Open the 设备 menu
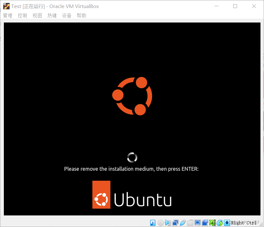Screen dimensions: 264x227 tap(67, 15)
